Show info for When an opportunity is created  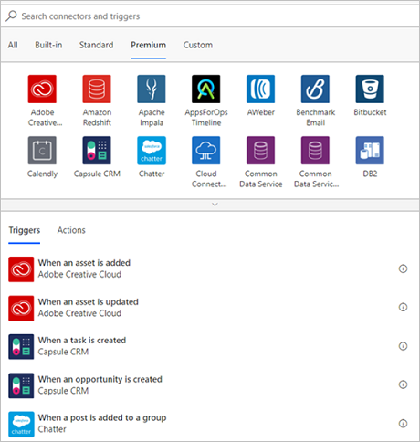pos(403,384)
